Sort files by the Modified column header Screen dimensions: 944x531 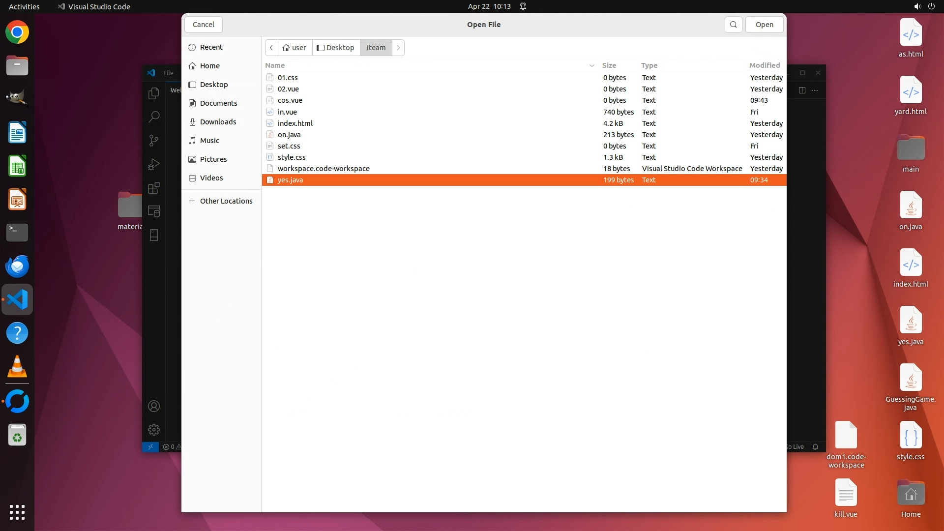pyautogui.click(x=764, y=65)
